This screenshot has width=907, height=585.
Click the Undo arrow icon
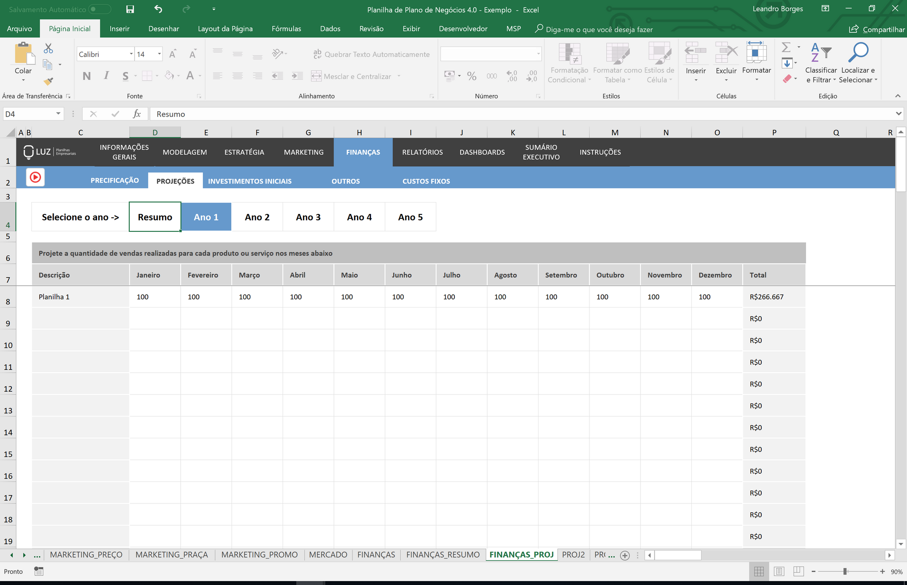point(158,9)
